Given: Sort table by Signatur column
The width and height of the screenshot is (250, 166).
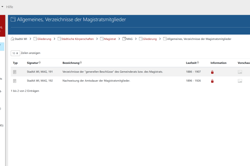Looking at the screenshot, I should (x=40, y=63).
